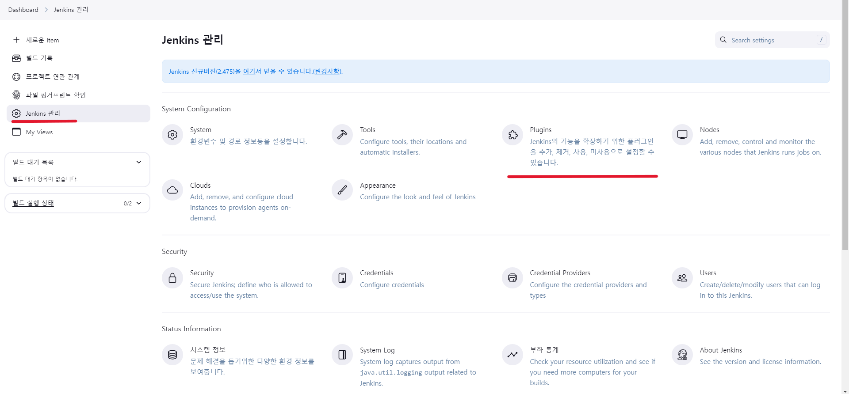The height and width of the screenshot is (394, 849).
Task: Click the slash shortcut badge in search
Action: (821, 40)
